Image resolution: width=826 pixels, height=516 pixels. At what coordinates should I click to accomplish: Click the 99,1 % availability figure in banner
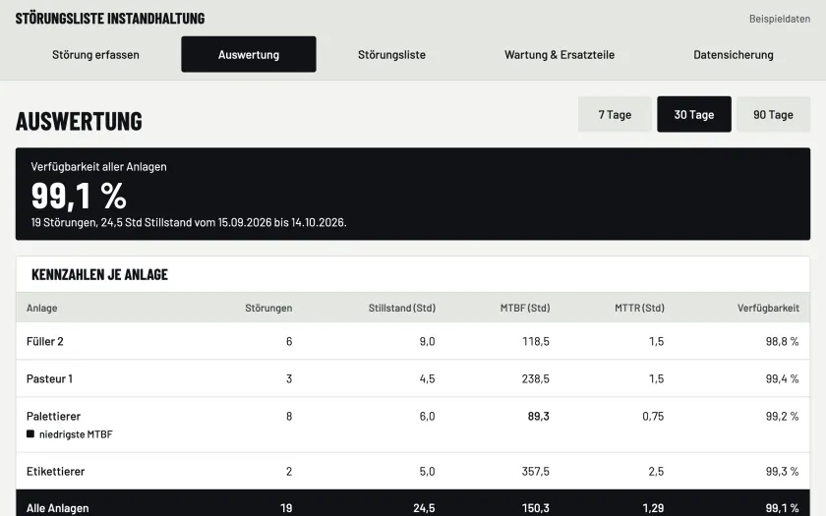coord(79,196)
